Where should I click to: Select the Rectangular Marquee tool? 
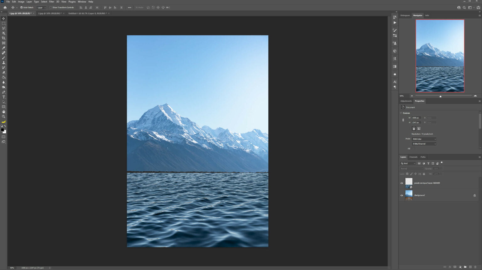tap(4, 24)
